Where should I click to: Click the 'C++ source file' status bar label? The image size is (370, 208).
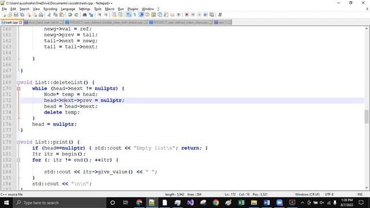tap(12, 195)
